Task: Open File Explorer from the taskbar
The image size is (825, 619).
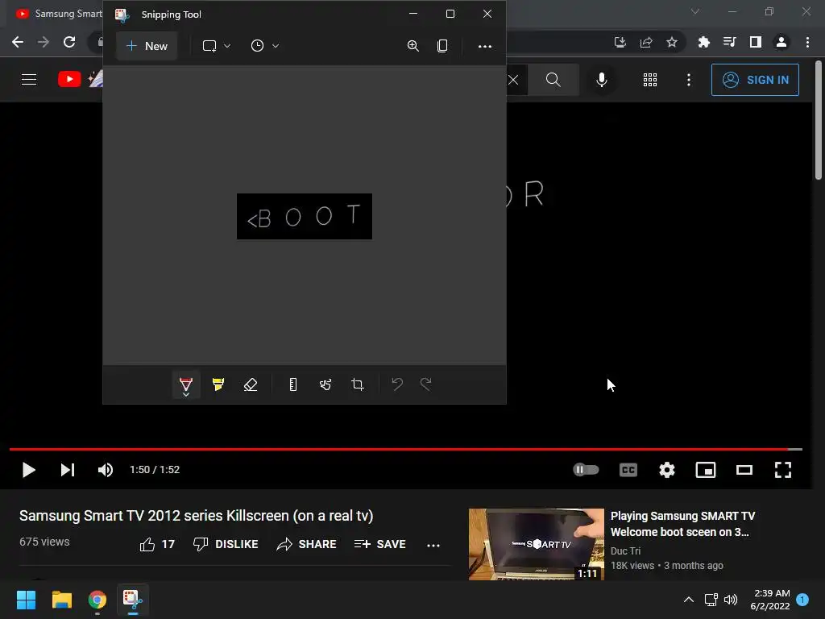Action: pos(61,600)
